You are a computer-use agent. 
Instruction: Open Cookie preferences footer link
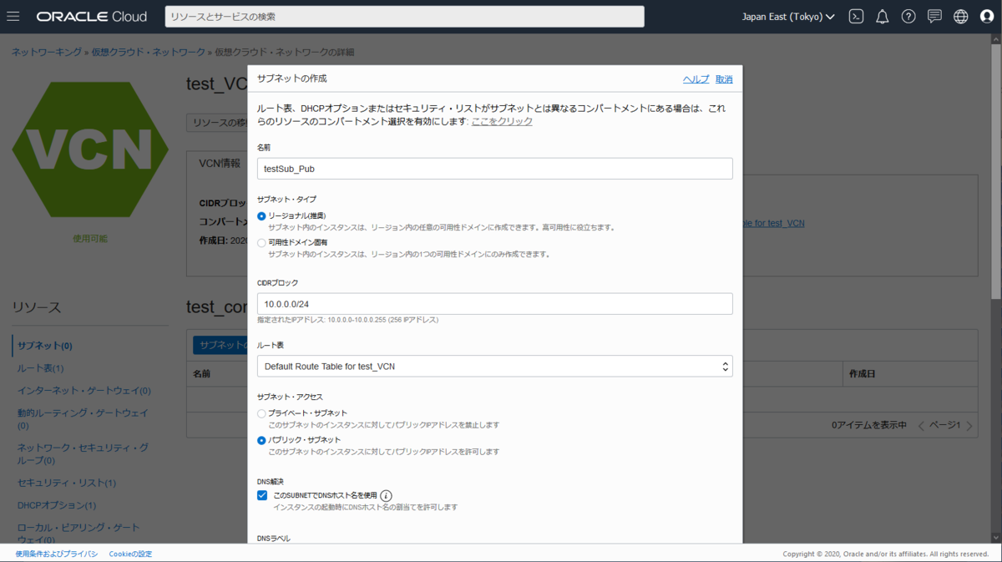(130, 554)
